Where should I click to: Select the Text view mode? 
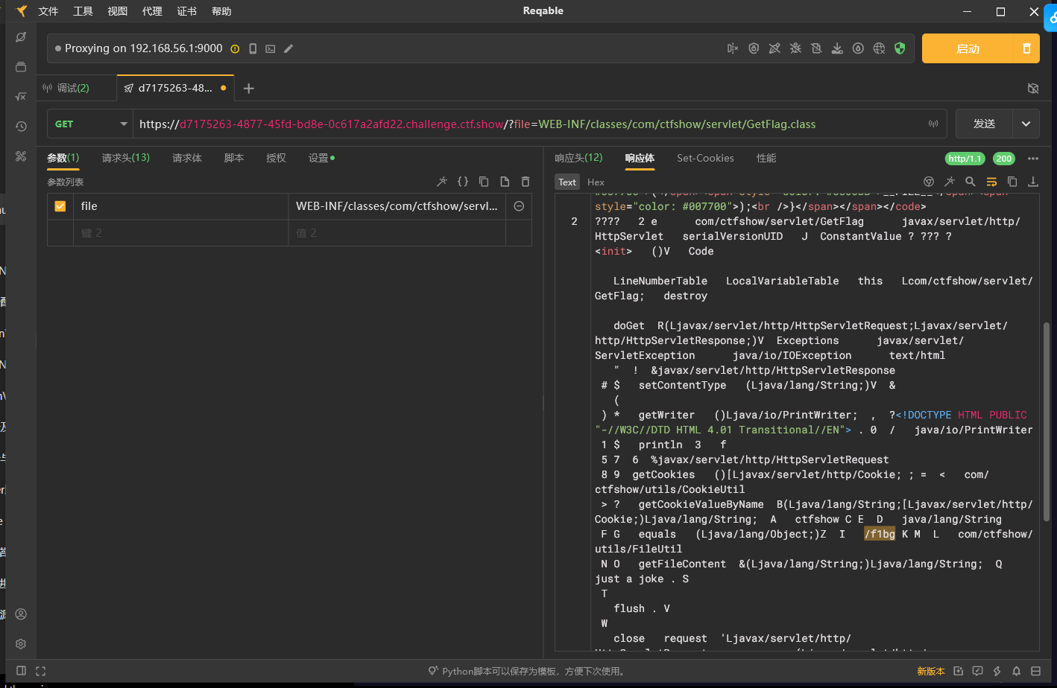567,182
